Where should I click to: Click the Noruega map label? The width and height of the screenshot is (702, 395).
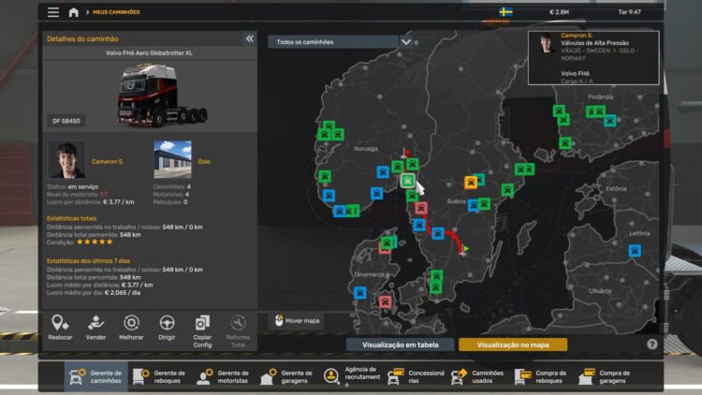(x=366, y=149)
